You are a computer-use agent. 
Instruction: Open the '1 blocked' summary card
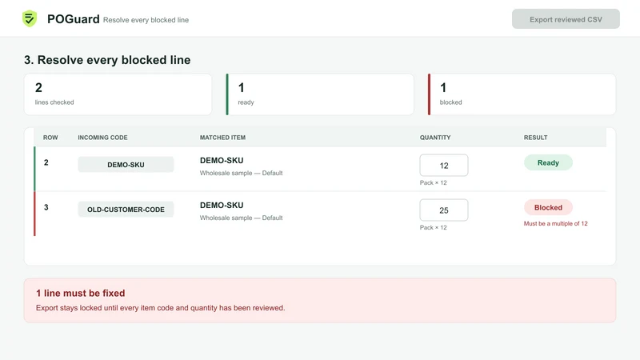[522, 94]
